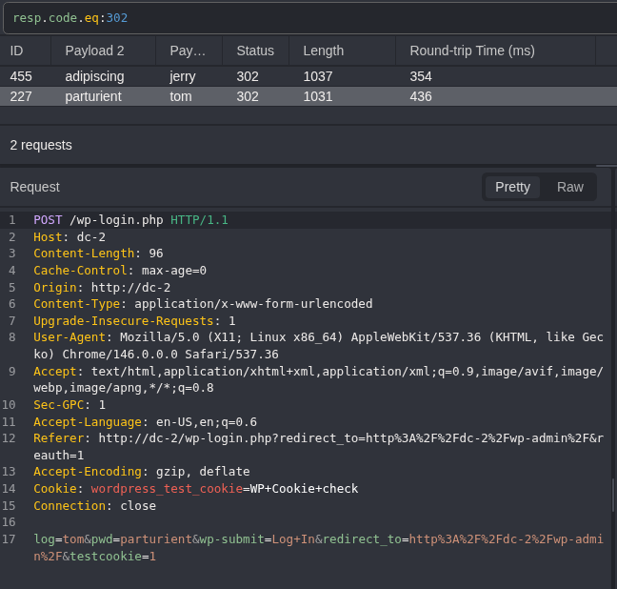The height and width of the screenshot is (589, 617).
Task: Click the Referer header name
Action: (x=58, y=438)
